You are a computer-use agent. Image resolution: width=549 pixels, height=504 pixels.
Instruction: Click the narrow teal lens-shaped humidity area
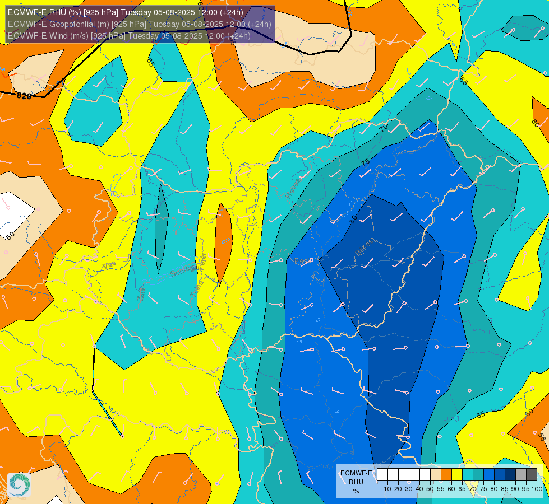point(161,229)
